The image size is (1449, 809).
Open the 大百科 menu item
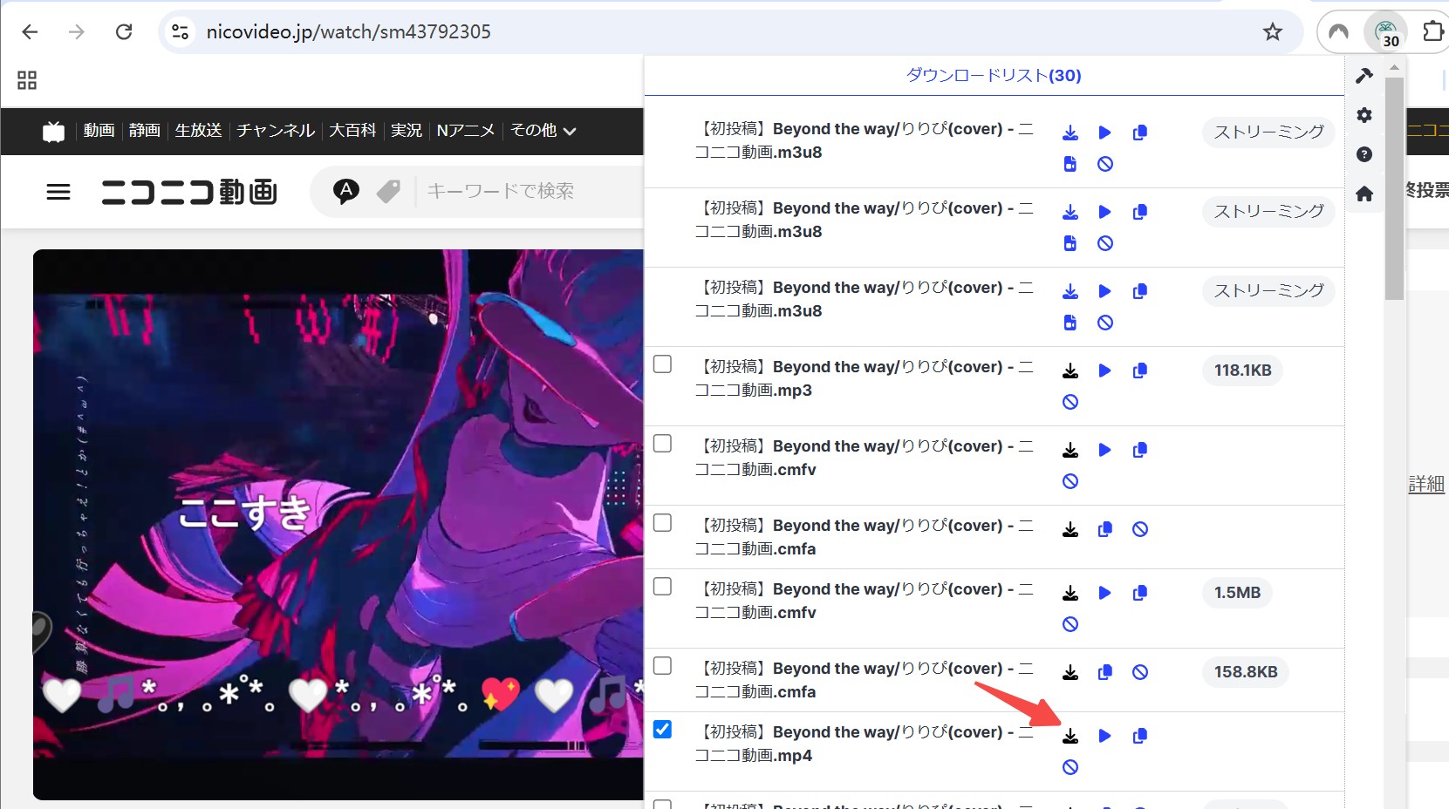tap(352, 131)
